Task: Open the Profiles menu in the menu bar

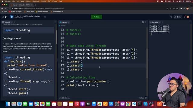Action: point(43,1)
